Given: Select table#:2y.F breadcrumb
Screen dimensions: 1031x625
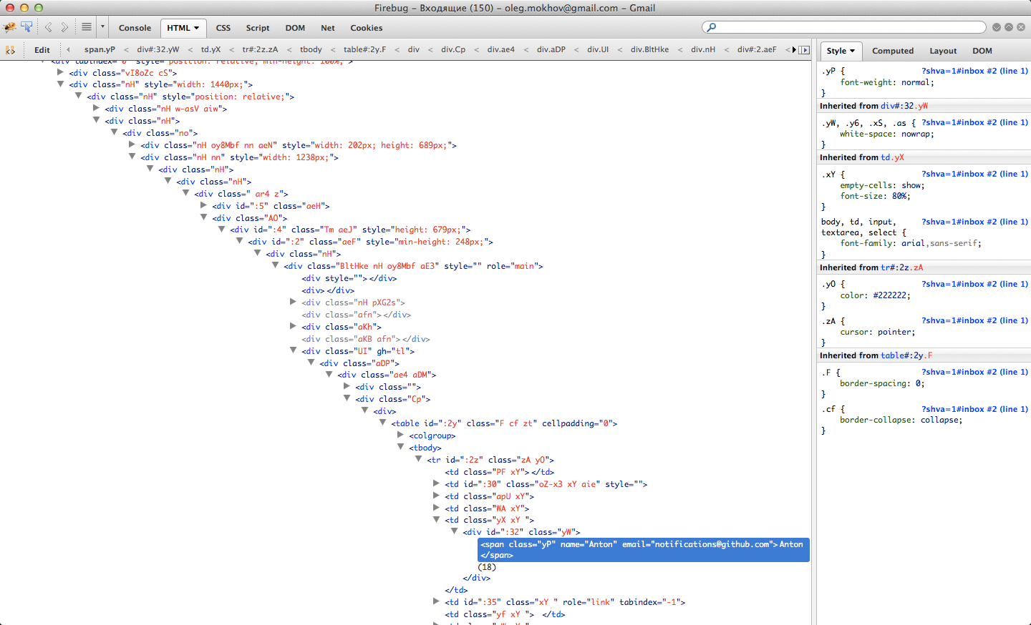Looking at the screenshot, I should click(364, 49).
